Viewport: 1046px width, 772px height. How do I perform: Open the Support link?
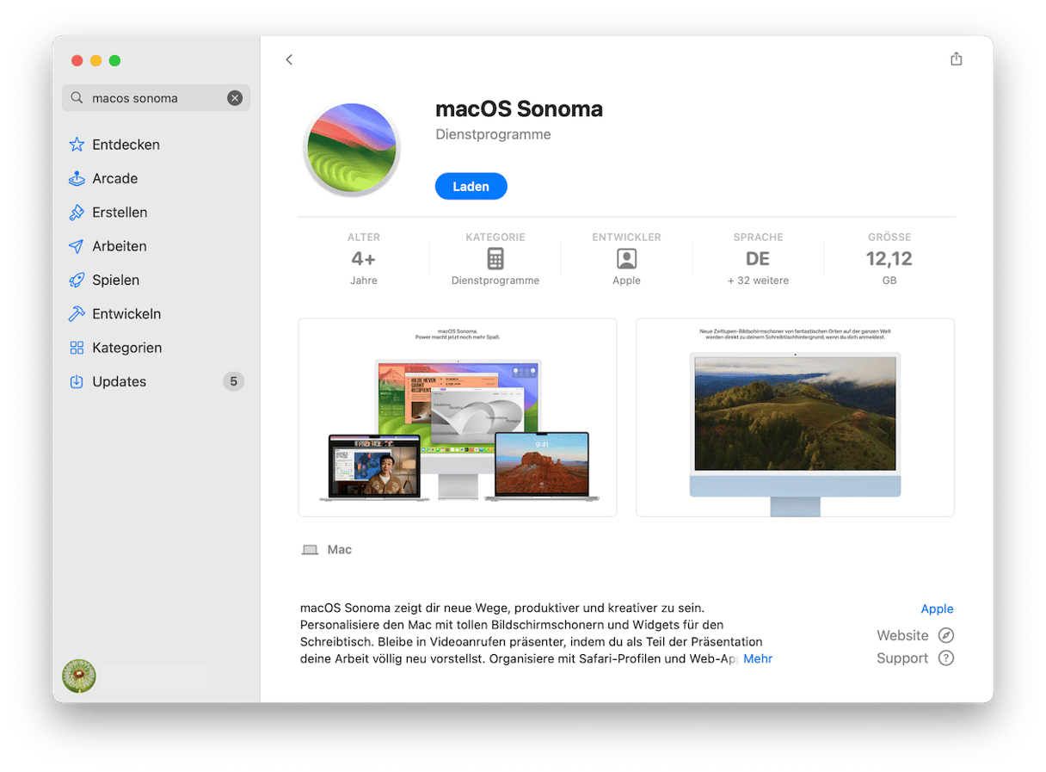pos(902,658)
